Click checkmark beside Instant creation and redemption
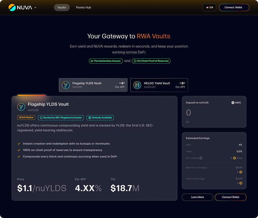This screenshot has height=218, width=258. 19,144
